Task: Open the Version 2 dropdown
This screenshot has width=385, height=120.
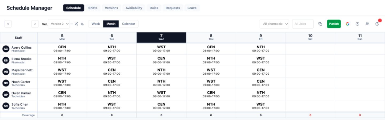Action: pyautogui.click(x=59, y=24)
